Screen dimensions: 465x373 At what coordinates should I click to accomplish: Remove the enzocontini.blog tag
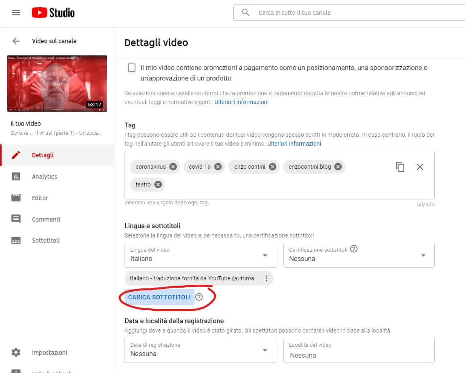click(338, 167)
